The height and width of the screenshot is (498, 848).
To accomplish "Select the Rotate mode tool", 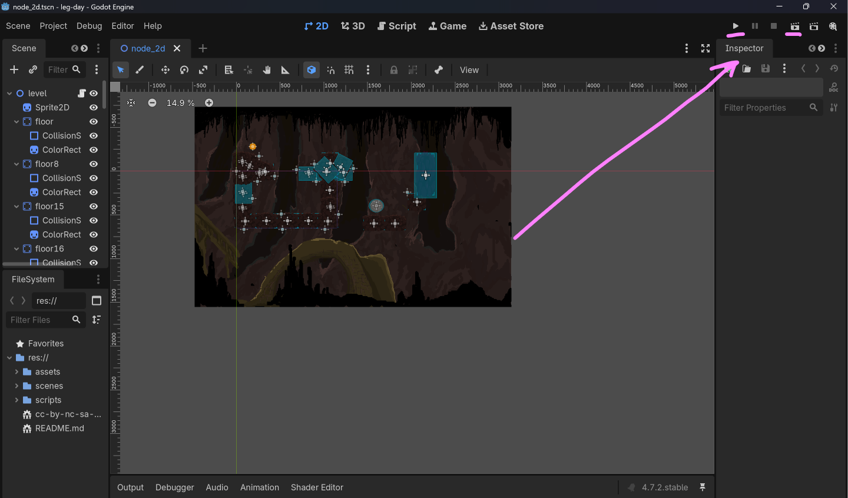I will tap(184, 70).
